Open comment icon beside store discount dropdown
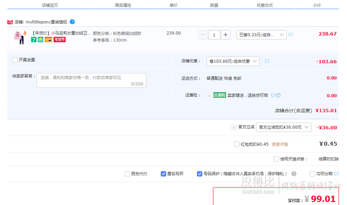The image size is (347, 205). [267, 61]
